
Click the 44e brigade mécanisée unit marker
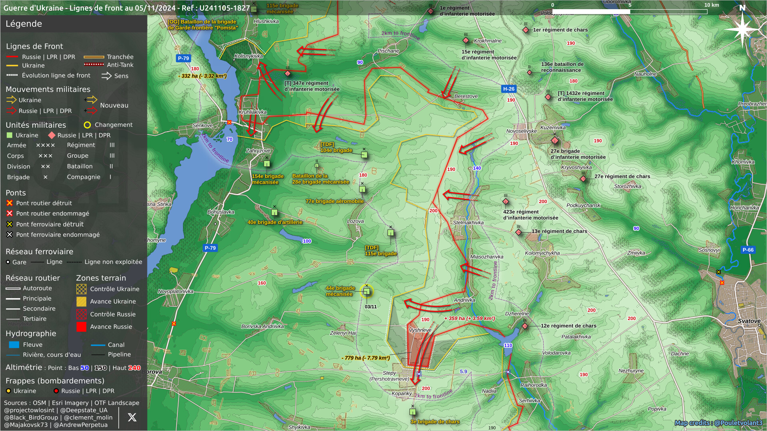(366, 291)
